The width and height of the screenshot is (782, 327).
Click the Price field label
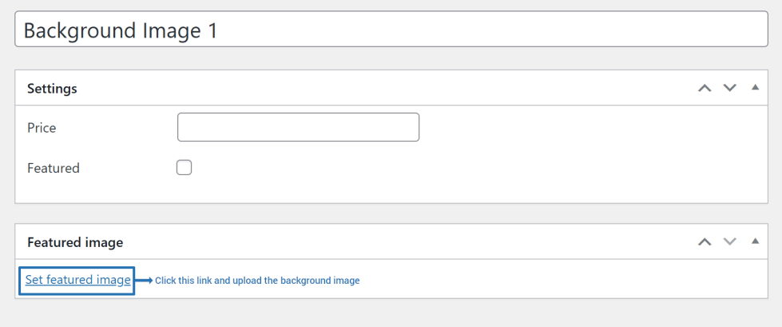pyautogui.click(x=42, y=128)
